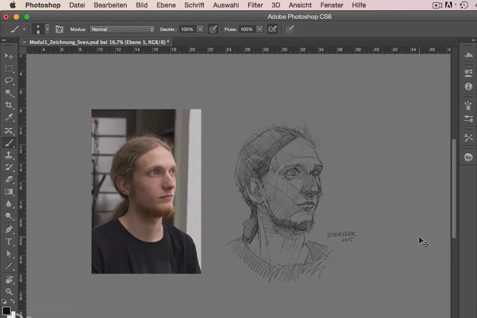
Task: Select the Blur tool
Action: click(9, 204)
